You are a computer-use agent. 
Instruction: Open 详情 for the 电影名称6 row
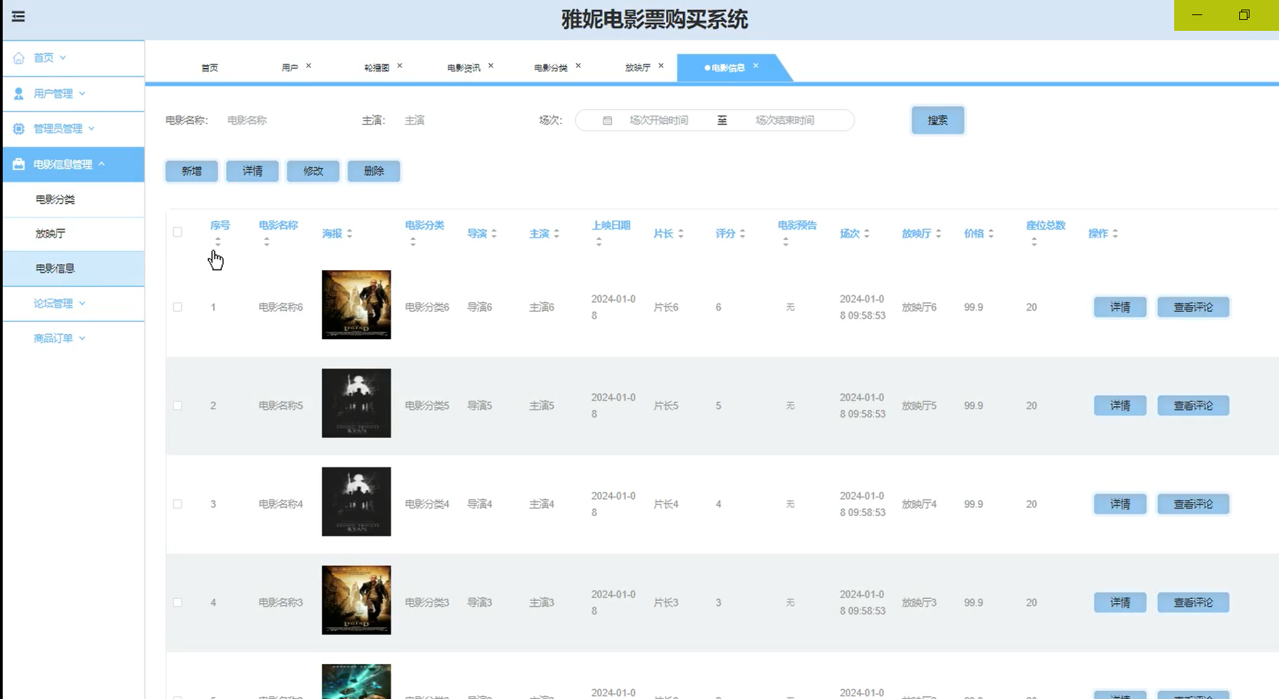[1120, 307]
